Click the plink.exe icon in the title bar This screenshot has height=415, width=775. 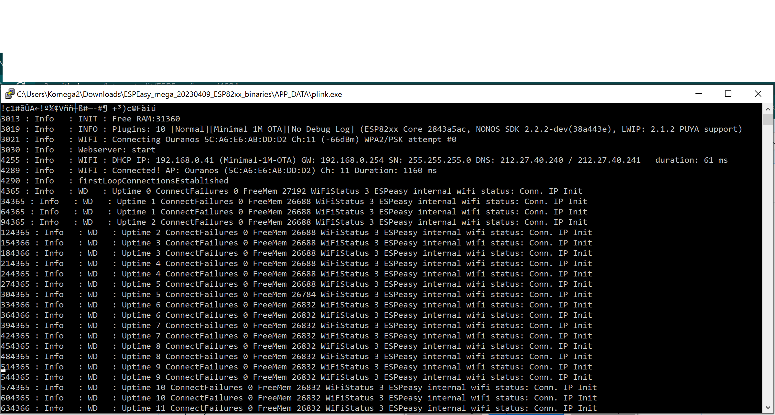9,94
